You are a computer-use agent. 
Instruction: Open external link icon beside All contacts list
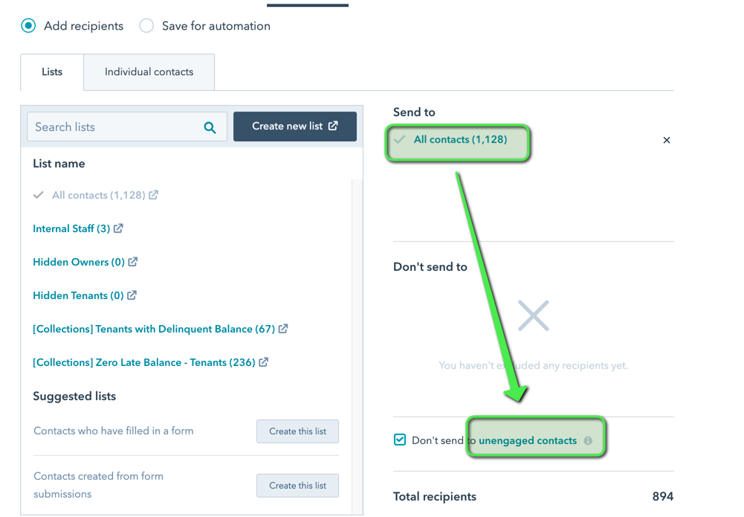[153, 195]
